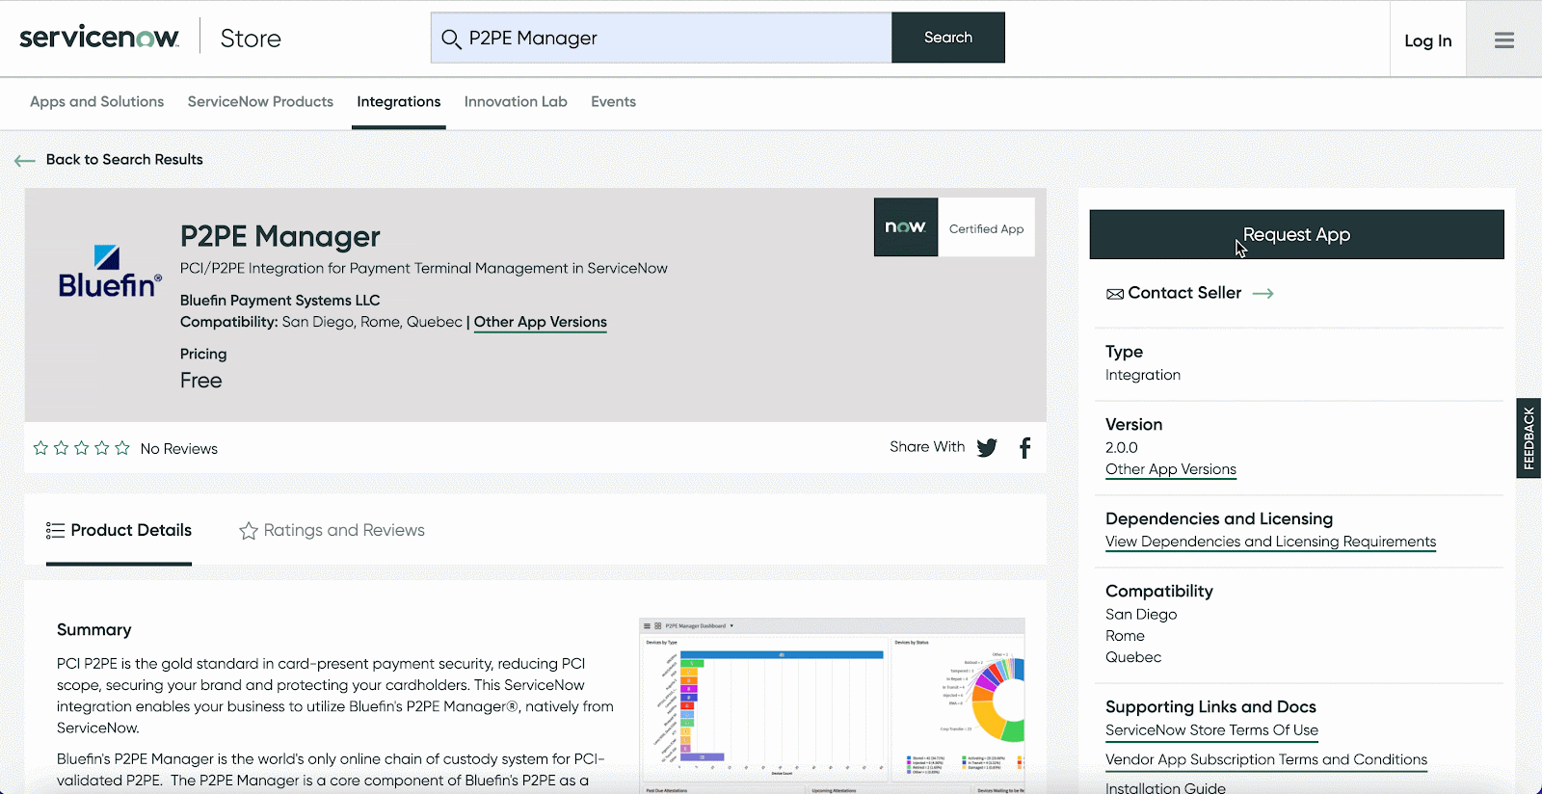Open the FEEDBACK side tab

pyautogui.click(x=1529, y=438)
